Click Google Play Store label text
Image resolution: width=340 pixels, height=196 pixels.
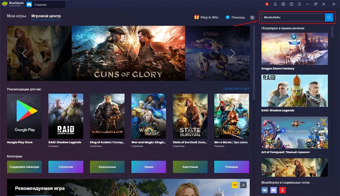tap(20, 142)
